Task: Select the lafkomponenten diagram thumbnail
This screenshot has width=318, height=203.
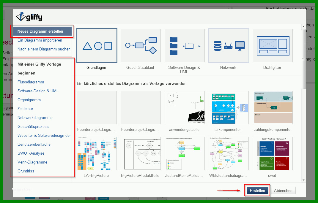Action: coord(229,107)
